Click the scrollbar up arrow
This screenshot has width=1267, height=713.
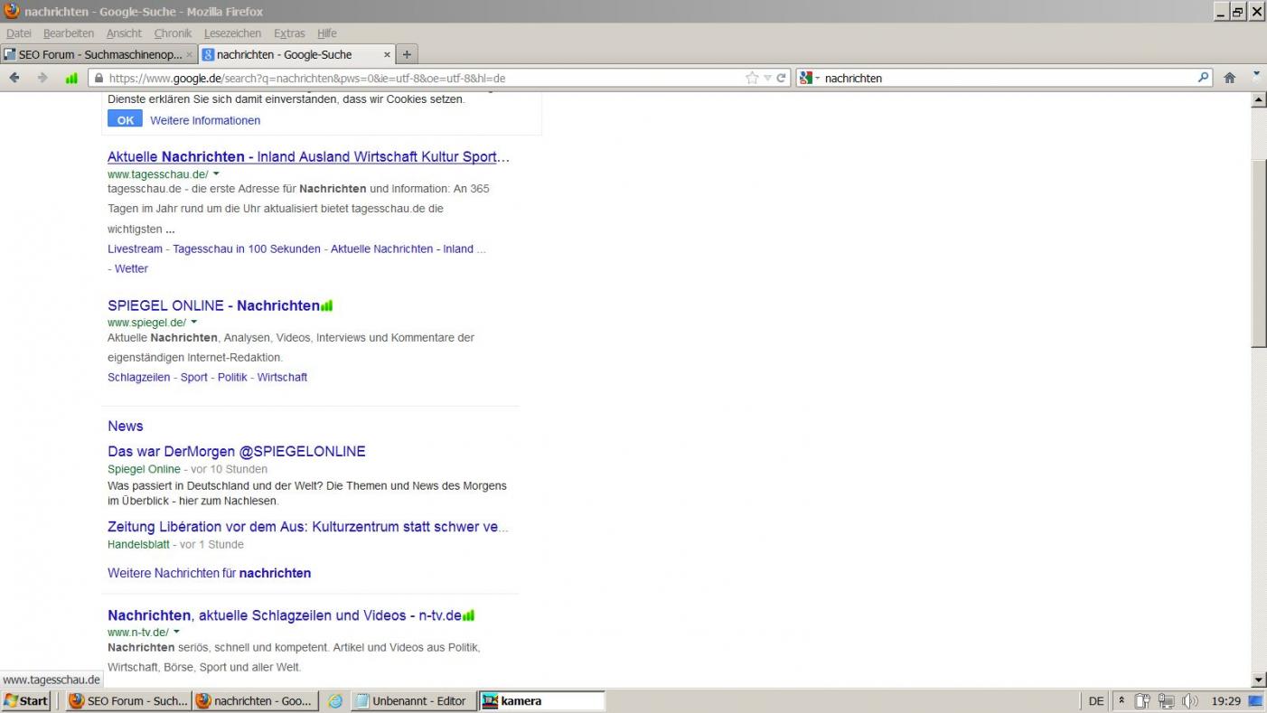tap(1259, 99)
